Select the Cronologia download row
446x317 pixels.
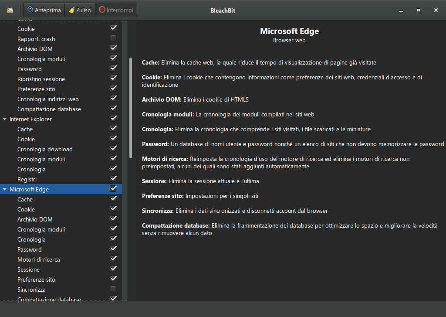[x=61, y=149]
